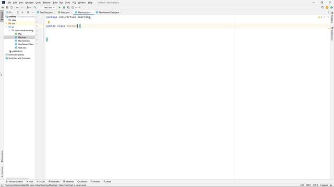This screenshot has width=334, height=187.
Task: Run with coverage icon in toolbar
Action: tap(68, 7)
